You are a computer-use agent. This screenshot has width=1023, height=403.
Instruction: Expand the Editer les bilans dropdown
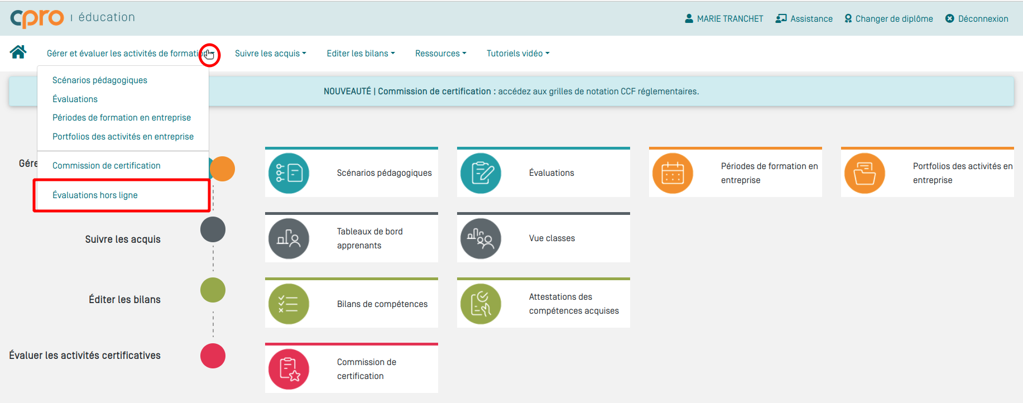click(361, 54)
